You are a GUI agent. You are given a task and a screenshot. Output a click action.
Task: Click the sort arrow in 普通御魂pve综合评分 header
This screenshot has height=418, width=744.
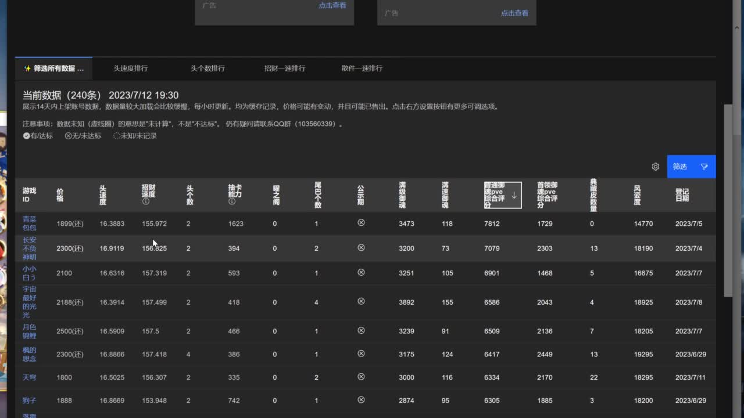514,195
